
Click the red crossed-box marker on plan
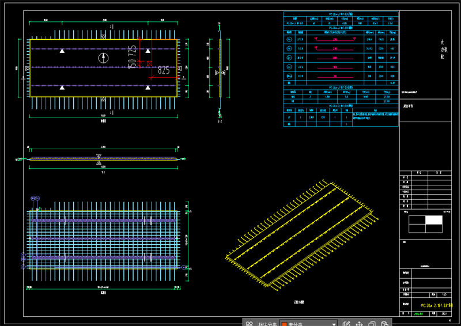(x=149, y=63)
